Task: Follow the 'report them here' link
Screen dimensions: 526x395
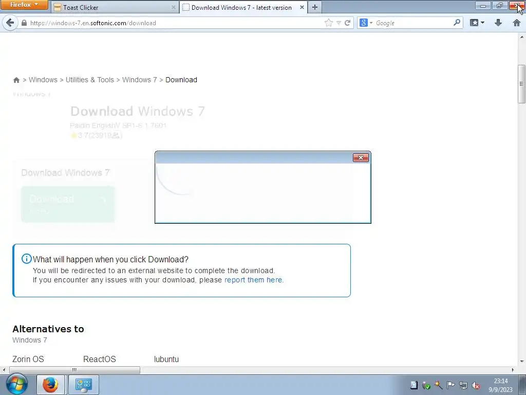Action: click(253, 280)
